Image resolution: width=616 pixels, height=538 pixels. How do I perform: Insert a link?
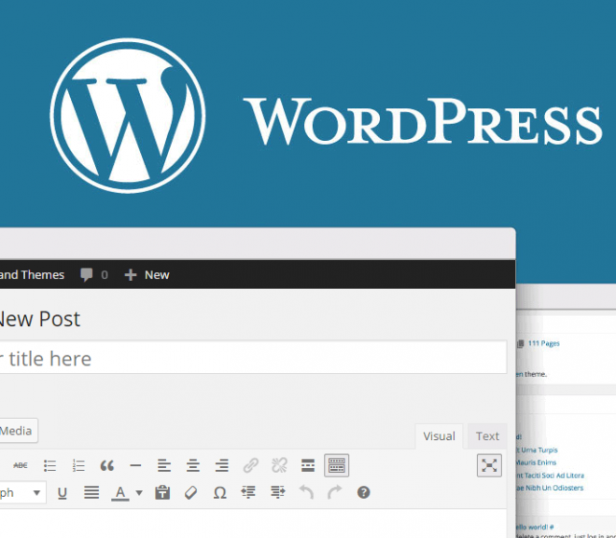point(251,466)
